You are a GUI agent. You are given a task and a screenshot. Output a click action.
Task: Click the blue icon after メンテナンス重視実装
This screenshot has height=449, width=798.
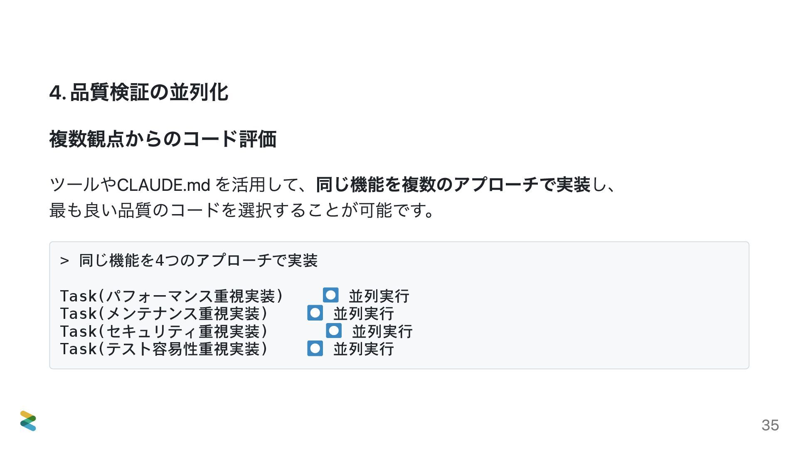point(315,313)
